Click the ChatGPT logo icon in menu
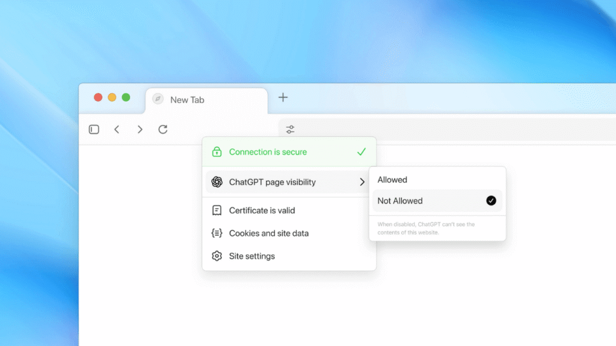Image resolution: width=616 pixels, height=346 pixels. pyautogui.click(x=217, y=182)
